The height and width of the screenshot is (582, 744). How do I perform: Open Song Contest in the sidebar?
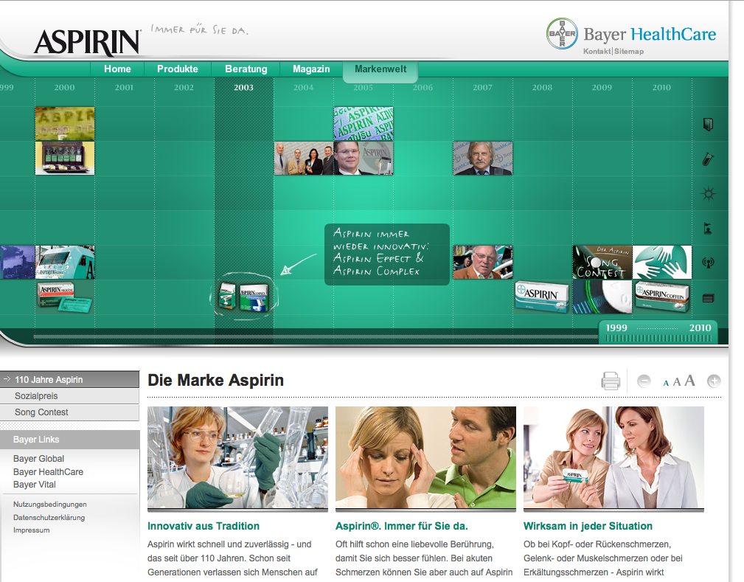[70, 412]
